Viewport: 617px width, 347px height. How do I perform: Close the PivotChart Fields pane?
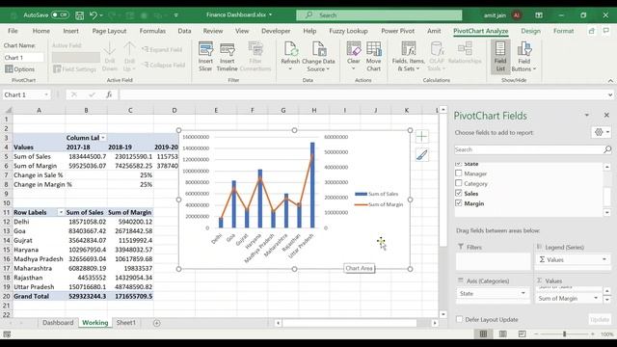pyautogui.click(x=606, y=115)
